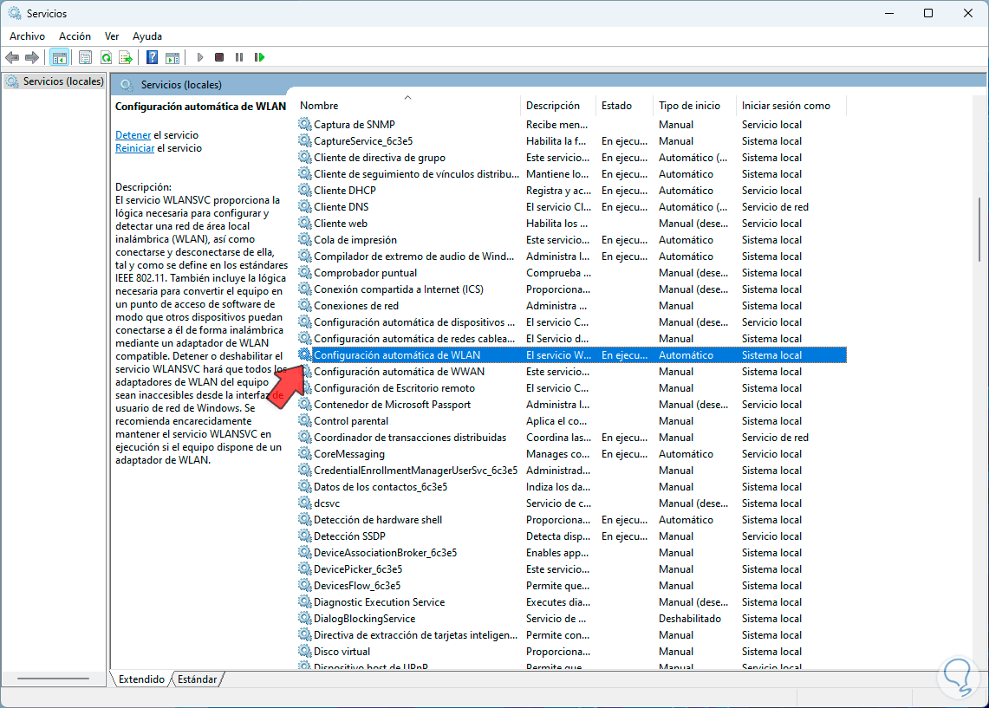Select Contenedor de Microsoft Passport service
The width and height of the screenshot is (989, 708).
[x=572, y=404]
